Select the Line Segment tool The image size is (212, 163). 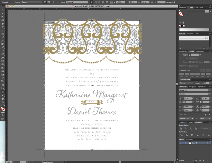click(3, 31)
